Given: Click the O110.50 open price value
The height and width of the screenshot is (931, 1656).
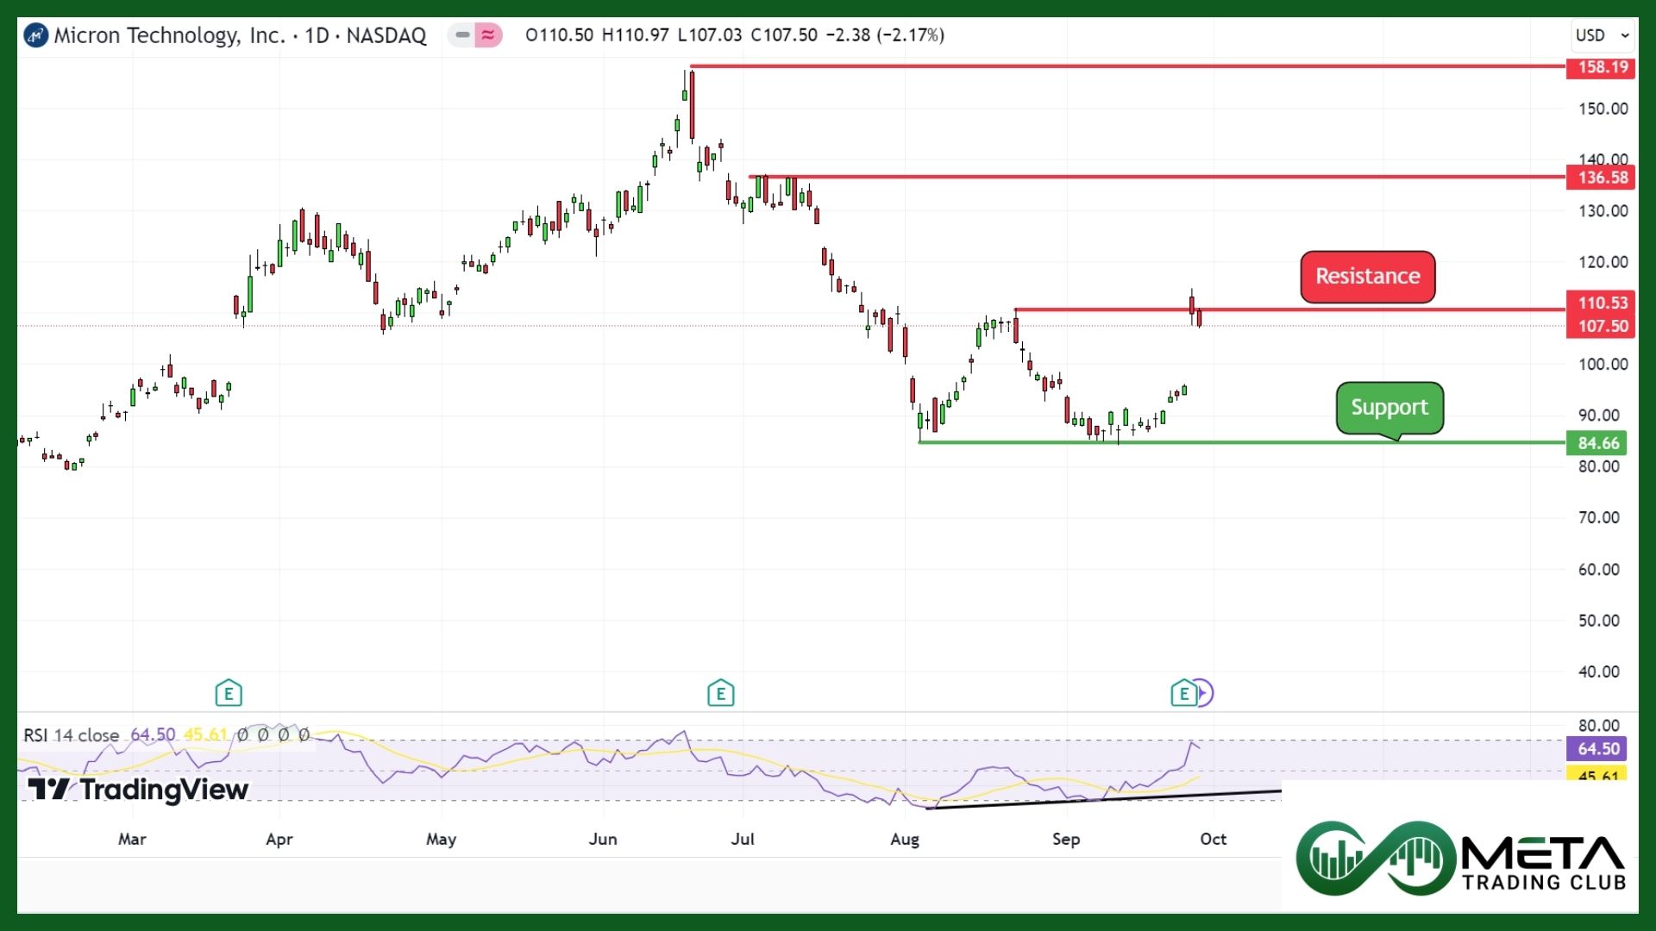Looking at the screenshot, I should [559, 35].
